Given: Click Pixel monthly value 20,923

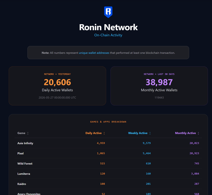Looking at the screenshot, I should [194, 153].
